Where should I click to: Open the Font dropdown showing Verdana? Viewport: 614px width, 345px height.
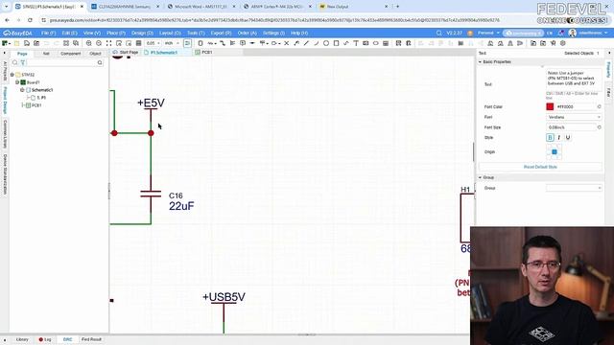point(574,117)
